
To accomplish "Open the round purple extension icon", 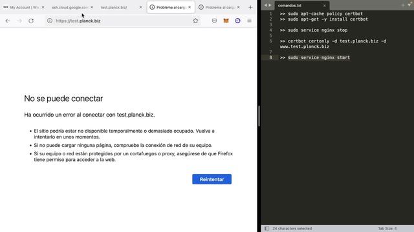I will point(237,21).
